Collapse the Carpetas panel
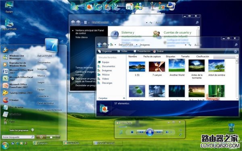This screenshot has width=242, height=151. coord(124,98)
